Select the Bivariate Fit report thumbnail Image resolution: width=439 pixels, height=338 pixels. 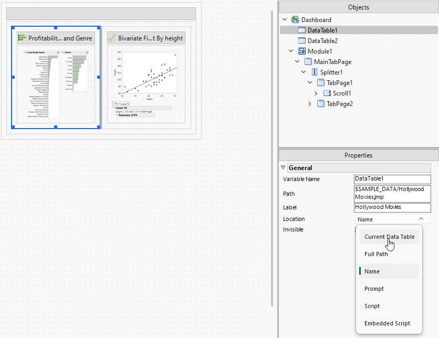point(146,84)
